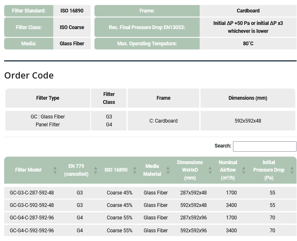The height and width of the screenshot is (241, 297).
Task: Sort Nominal Airflow using its arrow icon
Action: click(x=244, y=170)
